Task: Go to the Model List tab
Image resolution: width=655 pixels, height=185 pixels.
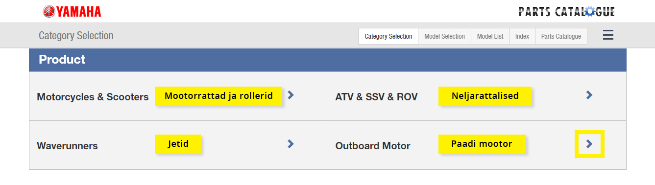Action: pos(490,36)
